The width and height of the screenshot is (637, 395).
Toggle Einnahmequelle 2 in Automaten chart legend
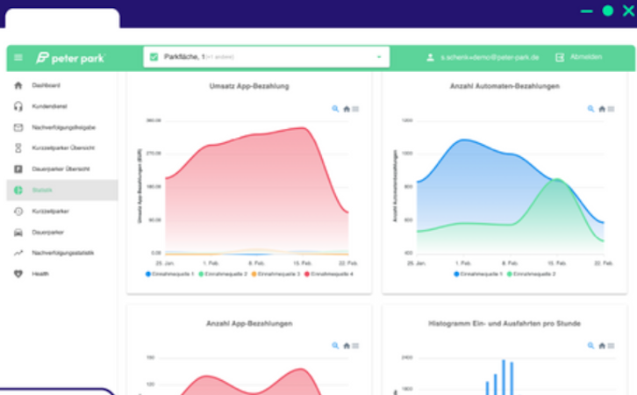point(532,274)
